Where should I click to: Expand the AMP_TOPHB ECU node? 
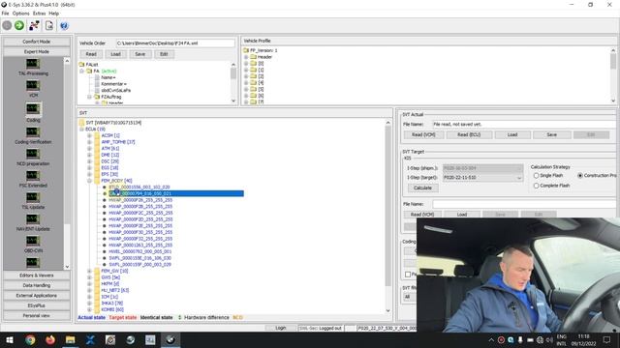(90, 142)
